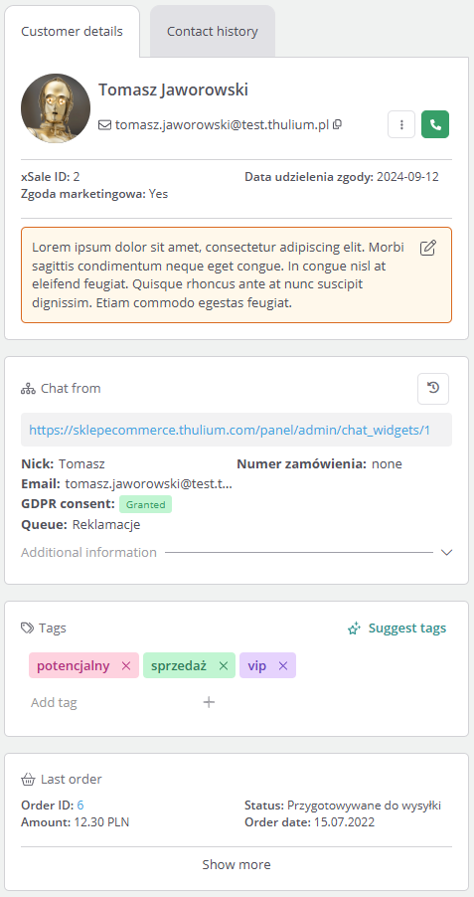474x897 pixels.
Task: Open the three-dot options menu
Action: tap(401, 124)
